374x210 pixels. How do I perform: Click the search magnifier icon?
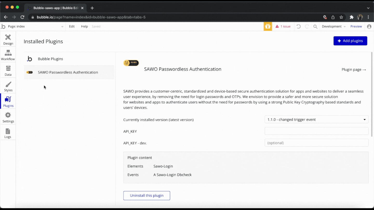[x=315, y=26]
